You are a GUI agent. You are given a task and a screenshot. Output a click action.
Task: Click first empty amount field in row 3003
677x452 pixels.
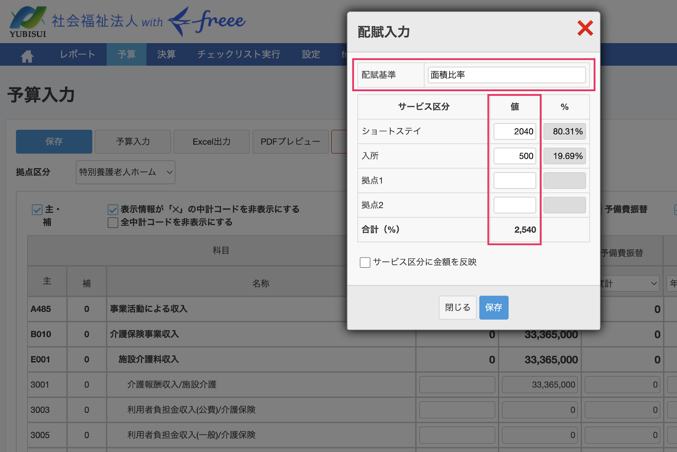pyautogui.click(x=457, y=410)
